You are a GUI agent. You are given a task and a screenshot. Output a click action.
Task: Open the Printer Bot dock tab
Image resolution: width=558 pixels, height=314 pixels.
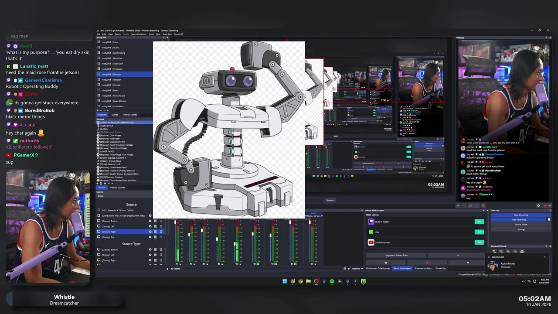(x=440, y=268)
